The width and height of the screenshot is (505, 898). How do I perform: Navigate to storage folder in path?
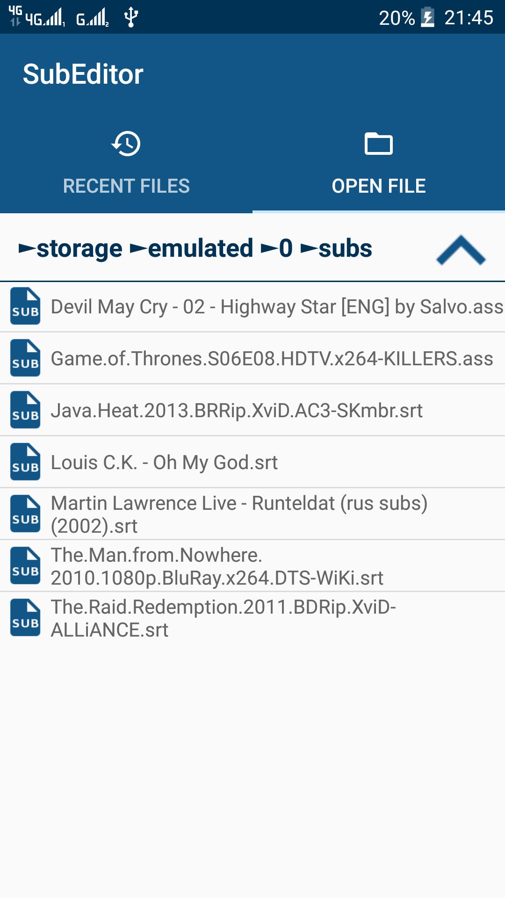click(x=79, y=248)
